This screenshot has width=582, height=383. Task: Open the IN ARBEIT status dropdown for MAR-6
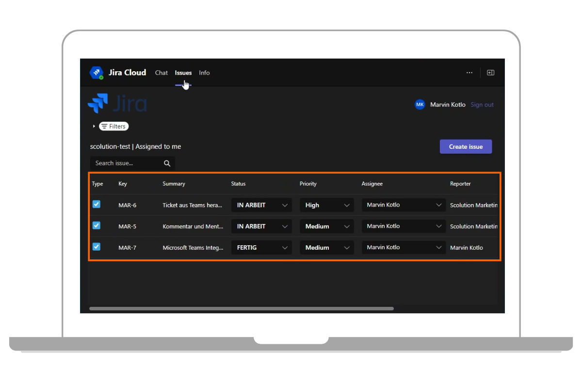coord(261,205)
